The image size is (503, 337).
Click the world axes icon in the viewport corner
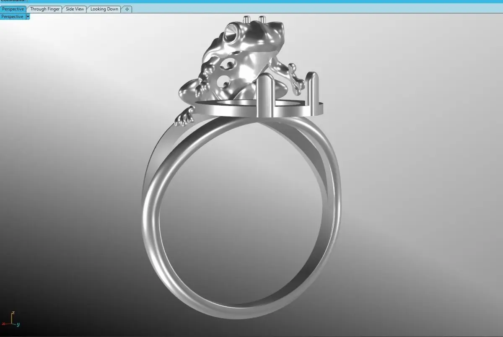click(11, 319)
